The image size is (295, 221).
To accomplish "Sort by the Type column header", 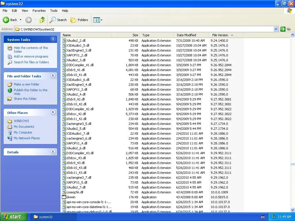I will [x=157, y=35].
